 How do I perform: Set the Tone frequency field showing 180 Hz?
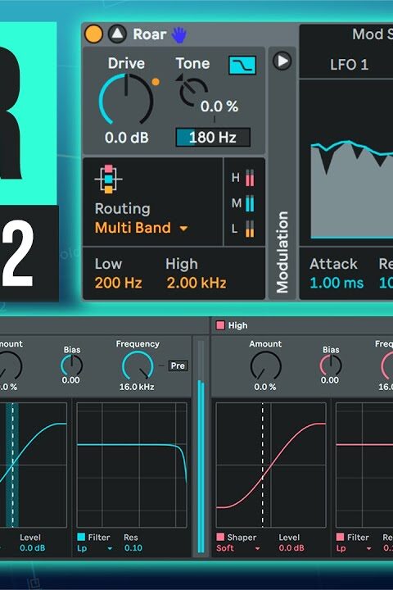click(x=213, y=138)
